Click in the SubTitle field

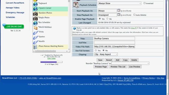(x=114, y=42)
